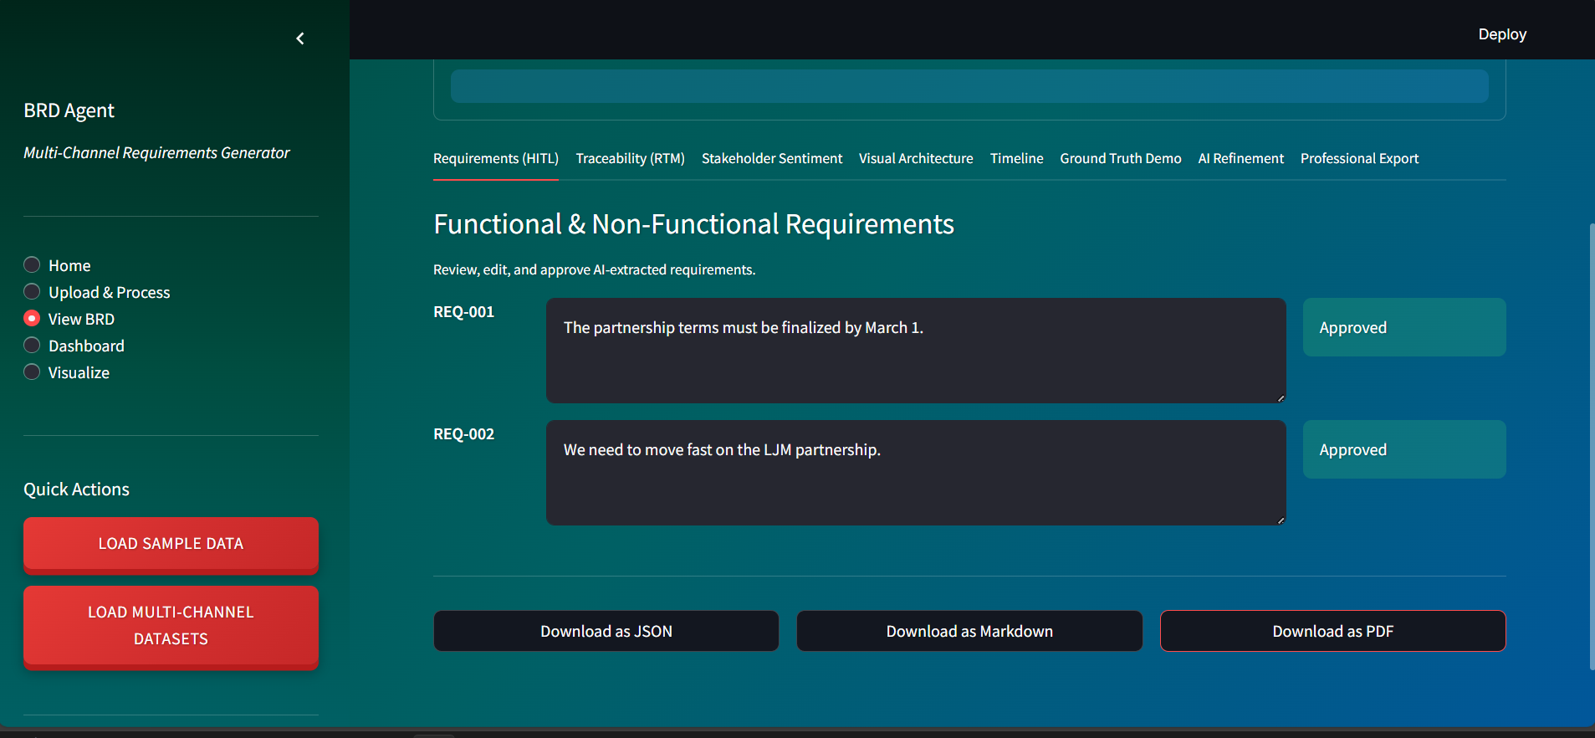Click Load Multi-Channel Datasets button

click(x=171, y=626)
